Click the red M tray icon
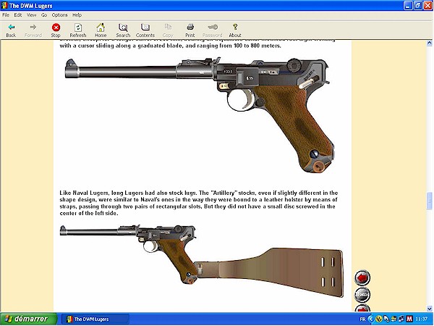 click(x=409, y=319)
